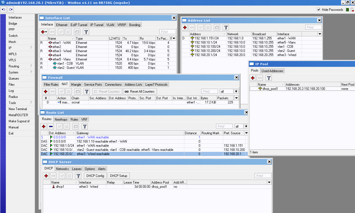355x213 pixels.
Task: Add a new NAT rule with the red plus
Action: click(45, 91)
